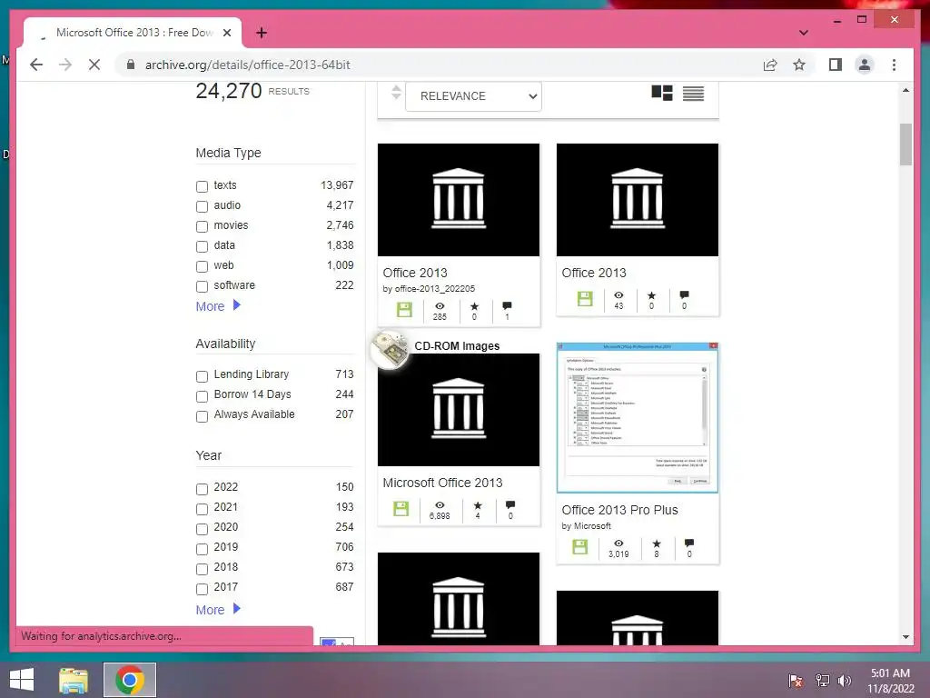Filter by year 2018
This screenshot has width=930, height=698.
coord(202,569)
